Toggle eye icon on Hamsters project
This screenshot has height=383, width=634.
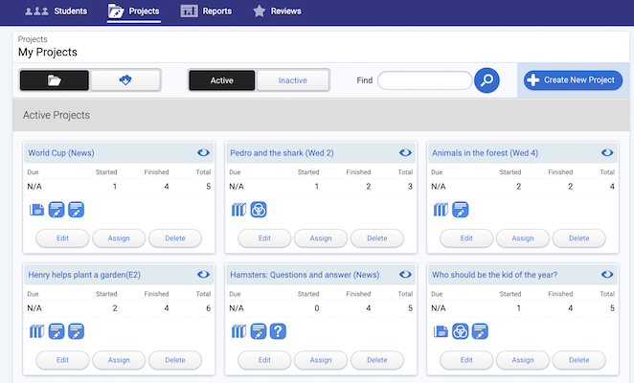coord(405,274)
